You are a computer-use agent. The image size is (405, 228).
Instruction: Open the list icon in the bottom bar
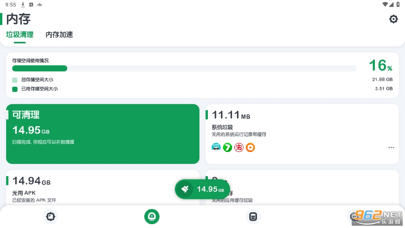pos(253,216)
